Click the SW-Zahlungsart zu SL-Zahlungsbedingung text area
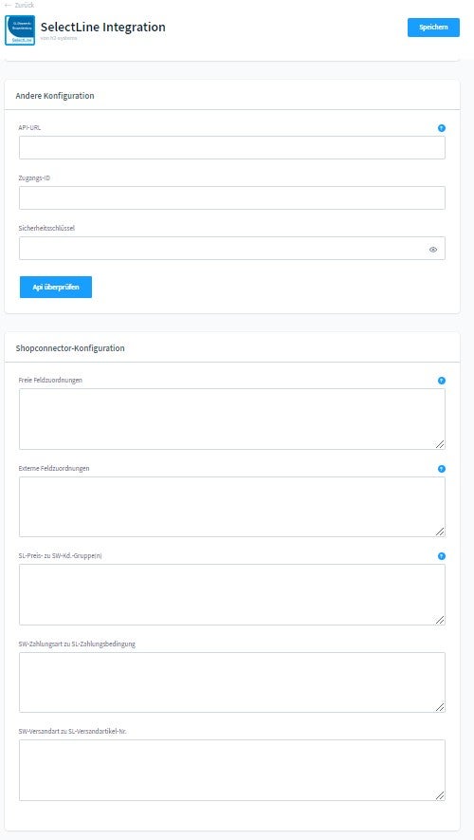The image size is (474, 840). (x=232, y=682)
